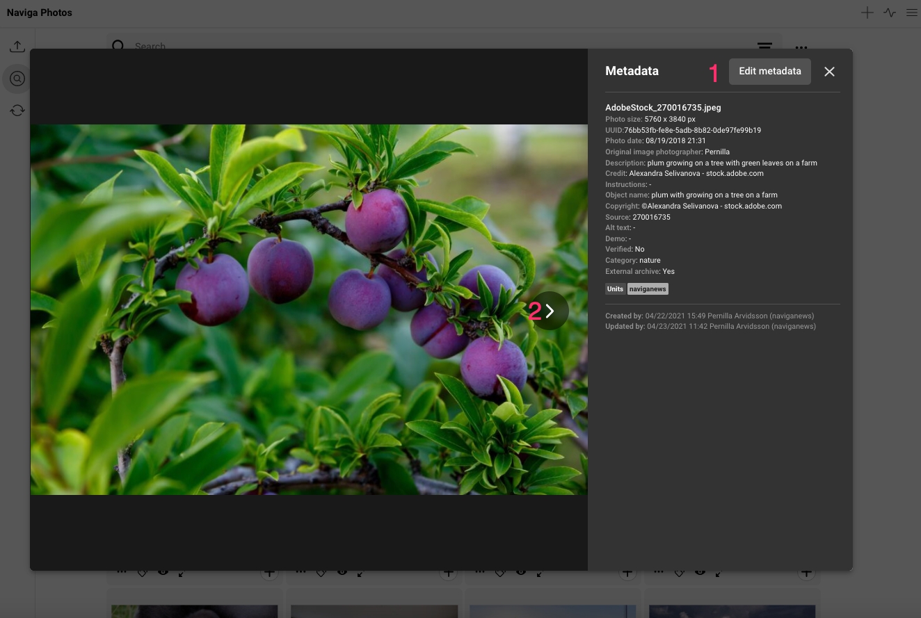Click the Units label tag
Screen dimensions: 921x618
[x=615, y=289]
